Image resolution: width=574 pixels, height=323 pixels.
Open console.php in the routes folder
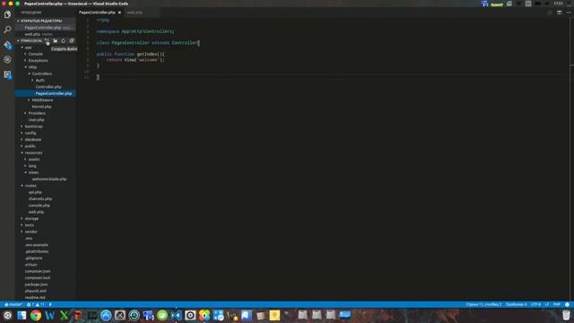pyautogui.click(x=39, y=205)
